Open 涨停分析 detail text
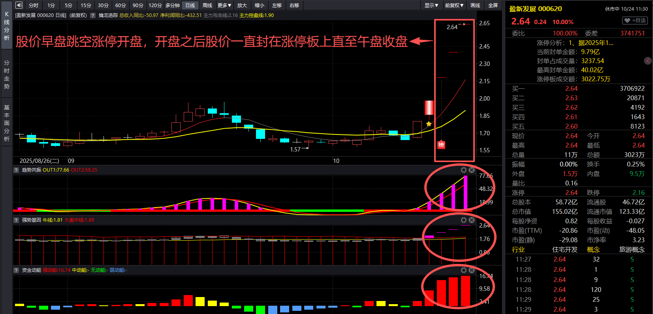Viewport: 653px width, 314px height. click(x=591, y=43)
